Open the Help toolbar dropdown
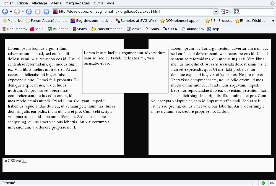This screenshot has width=276, height=186. pyautogui.click(x=220, y=29)
